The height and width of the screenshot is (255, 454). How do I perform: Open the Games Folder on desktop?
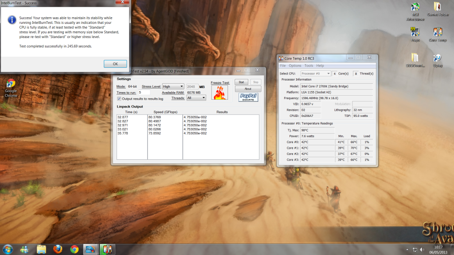pos(437,9)
